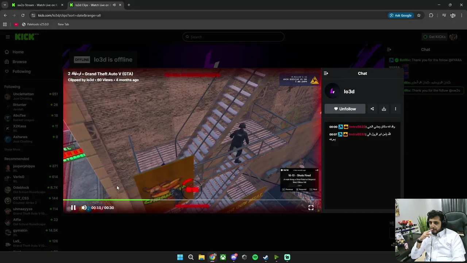Image resolution: width=467 pixels, height=263 pixels.
Task: Open the Xbox app from the taskbar
Action: (x=223, y=257)
